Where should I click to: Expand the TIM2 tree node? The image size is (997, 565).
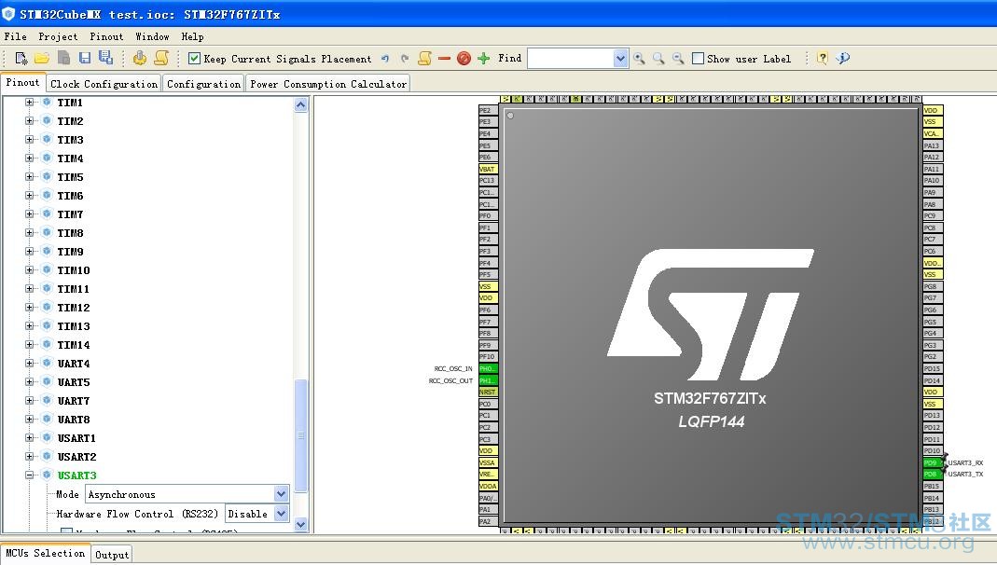point(29,121)
